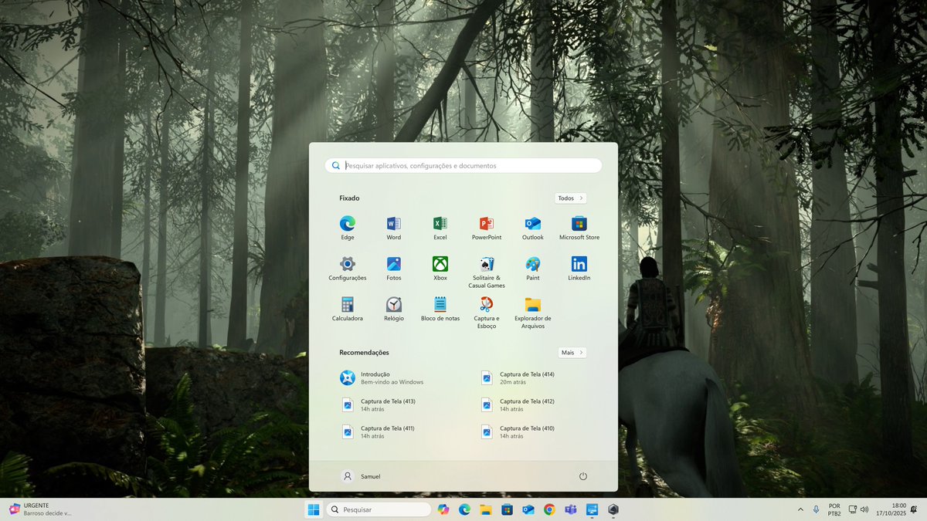The width and height of the screenshot is (927, 521).
Task: Open pinned Outlook in Start menu
Action: pyautogui.click(x=533, y=228)
